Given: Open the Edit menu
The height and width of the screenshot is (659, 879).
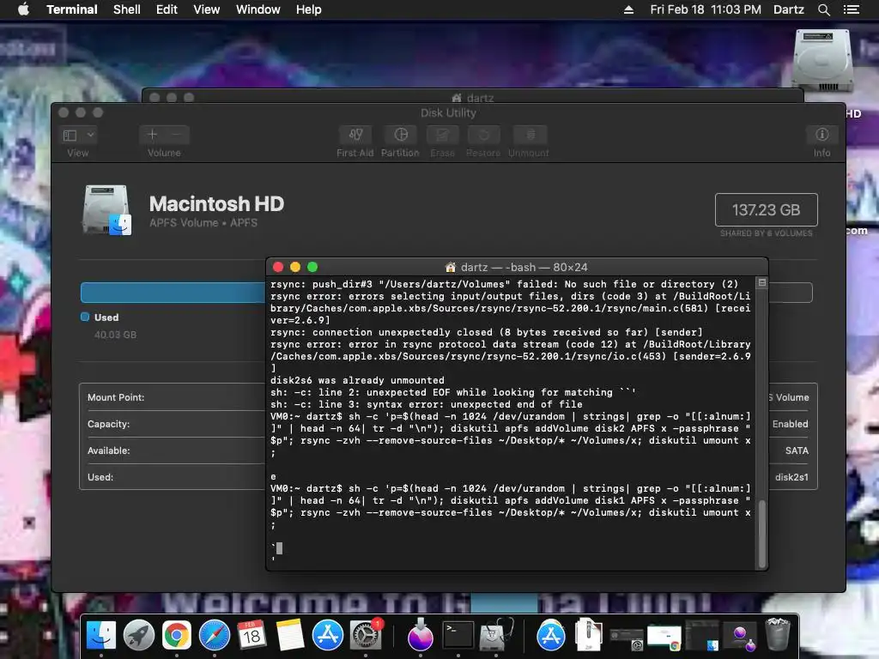Looking at the screenshot, I should pyautogui.click(x=167, y=9).
